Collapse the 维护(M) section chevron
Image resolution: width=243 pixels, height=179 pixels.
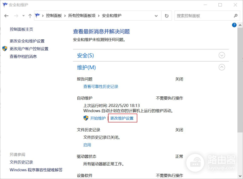222,67
